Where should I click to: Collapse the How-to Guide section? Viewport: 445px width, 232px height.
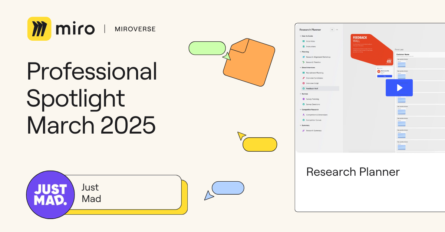click(300, 36)
